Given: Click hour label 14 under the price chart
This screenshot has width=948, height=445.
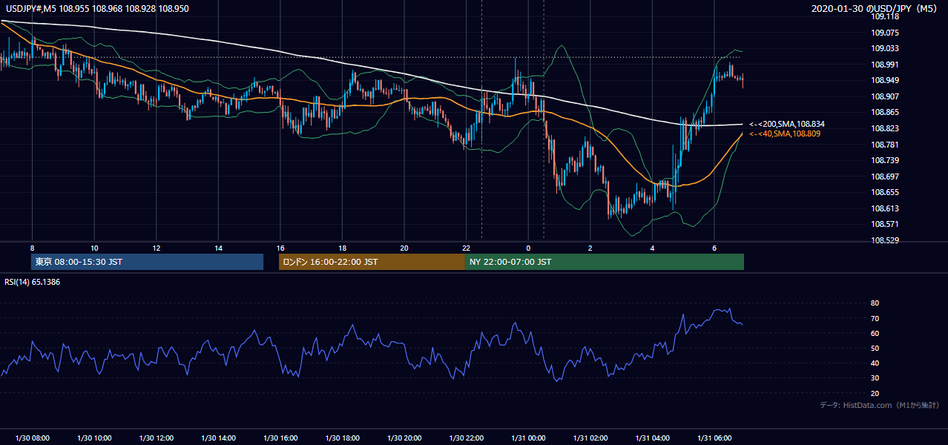Looking at the screenshot, I should (218, 248).
